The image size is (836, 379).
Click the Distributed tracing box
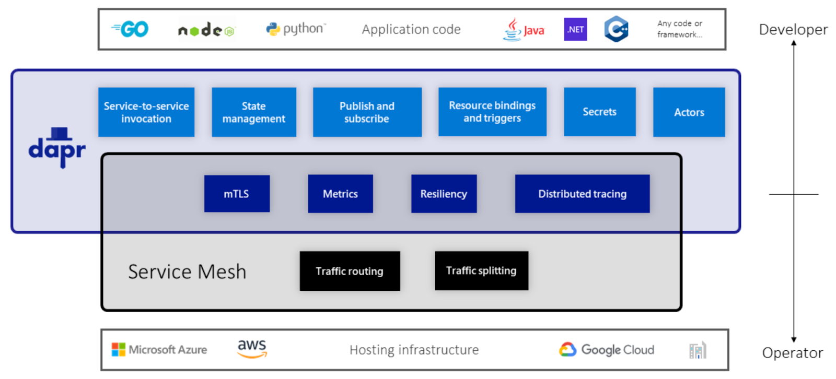pyautogui.click(x=582, y=194)
